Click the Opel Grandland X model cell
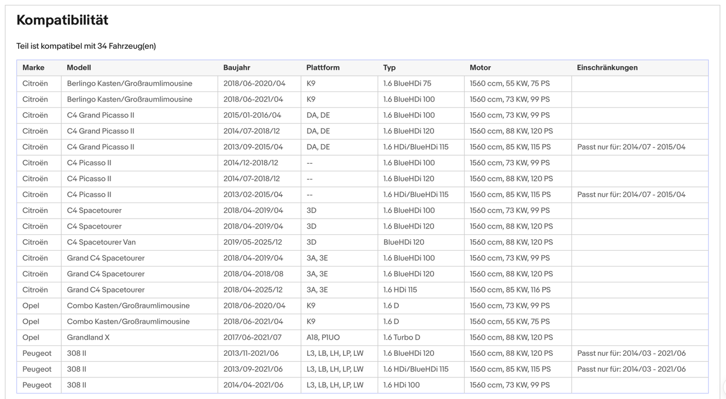This screenshot has height=399, width=726. 139,337
